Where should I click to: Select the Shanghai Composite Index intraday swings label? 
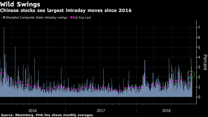click(37, 17)
